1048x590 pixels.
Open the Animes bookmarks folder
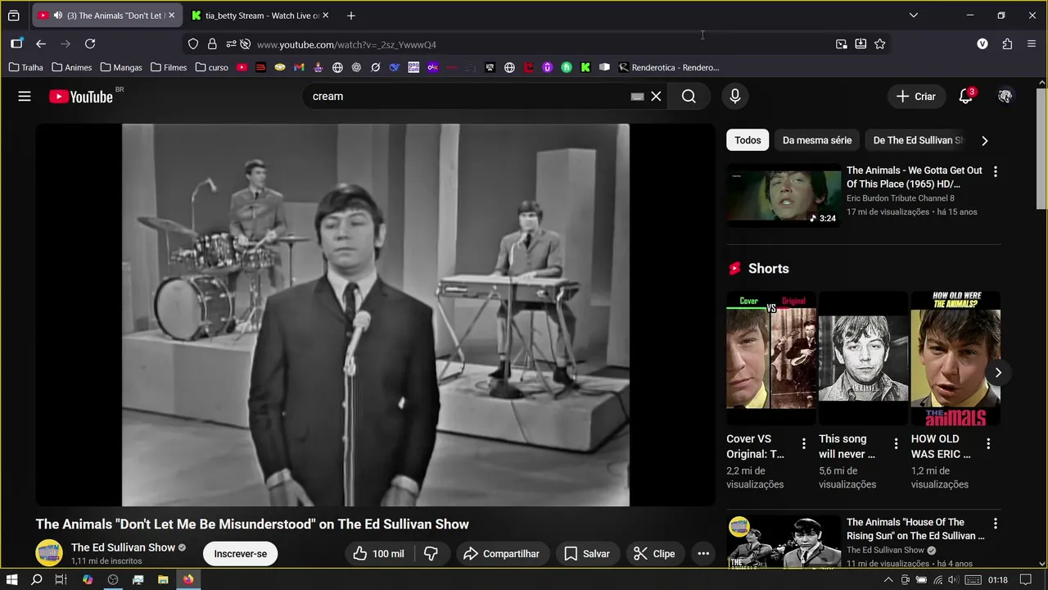pos(72,67)
